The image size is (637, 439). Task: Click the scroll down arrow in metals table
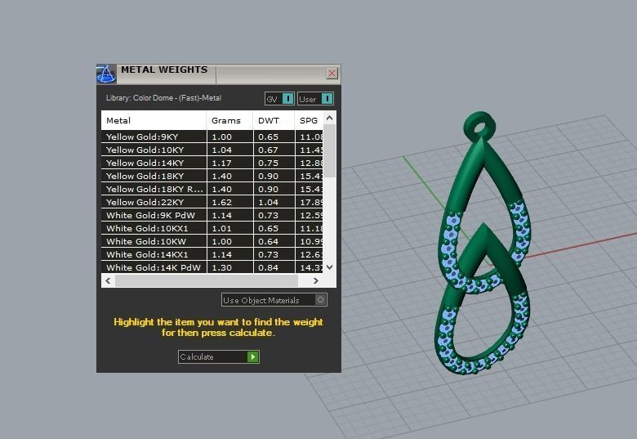click(329, 267)
